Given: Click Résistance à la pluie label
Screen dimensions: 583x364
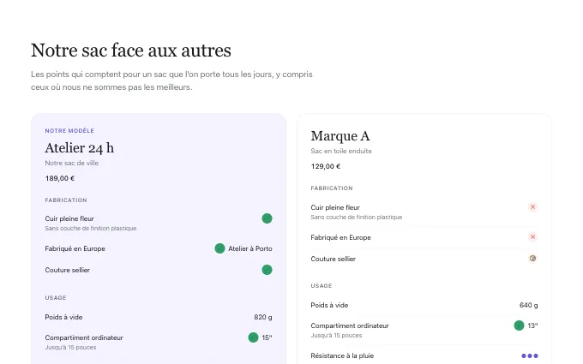Looking at the screenshot, I should pyautogui.click(x=342, y=355).
